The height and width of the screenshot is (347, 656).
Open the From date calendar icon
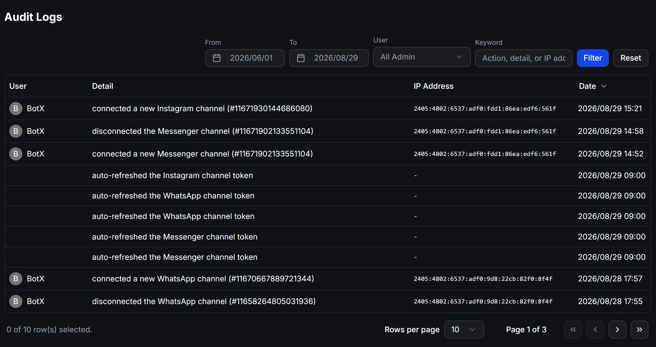coord(217,58)
